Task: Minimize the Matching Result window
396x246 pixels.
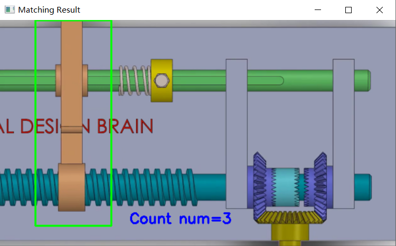Action: click(318, 10)
